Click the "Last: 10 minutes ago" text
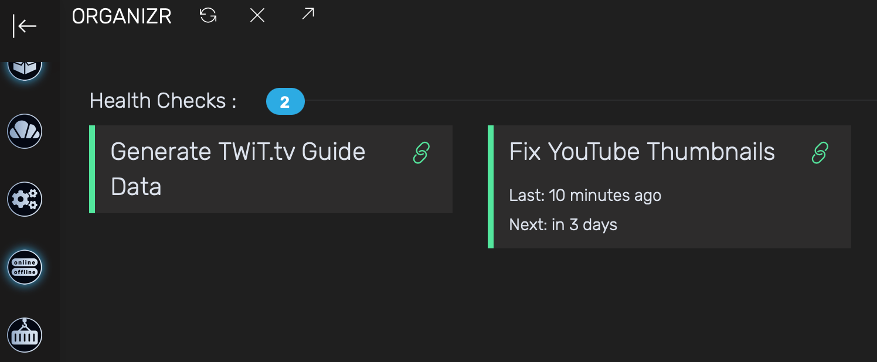 tap(585, 196)
